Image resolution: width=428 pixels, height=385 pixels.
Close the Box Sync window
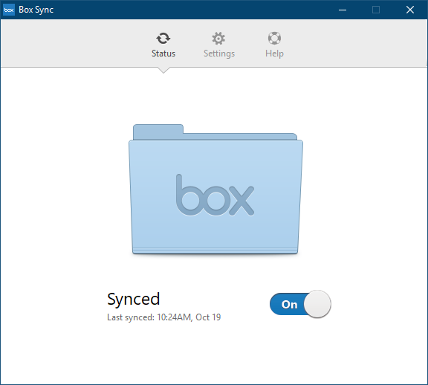(x=410, y=10)
